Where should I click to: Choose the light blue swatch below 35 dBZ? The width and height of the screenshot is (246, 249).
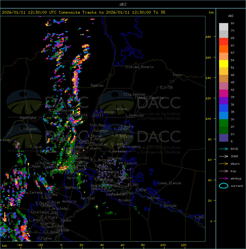click(224, 115)
